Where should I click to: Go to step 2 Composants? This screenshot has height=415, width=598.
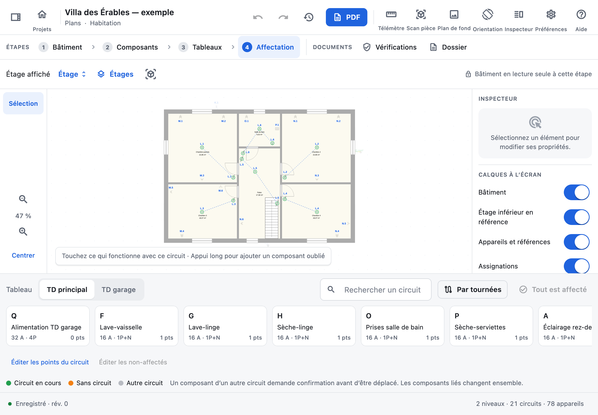(130, 47)
